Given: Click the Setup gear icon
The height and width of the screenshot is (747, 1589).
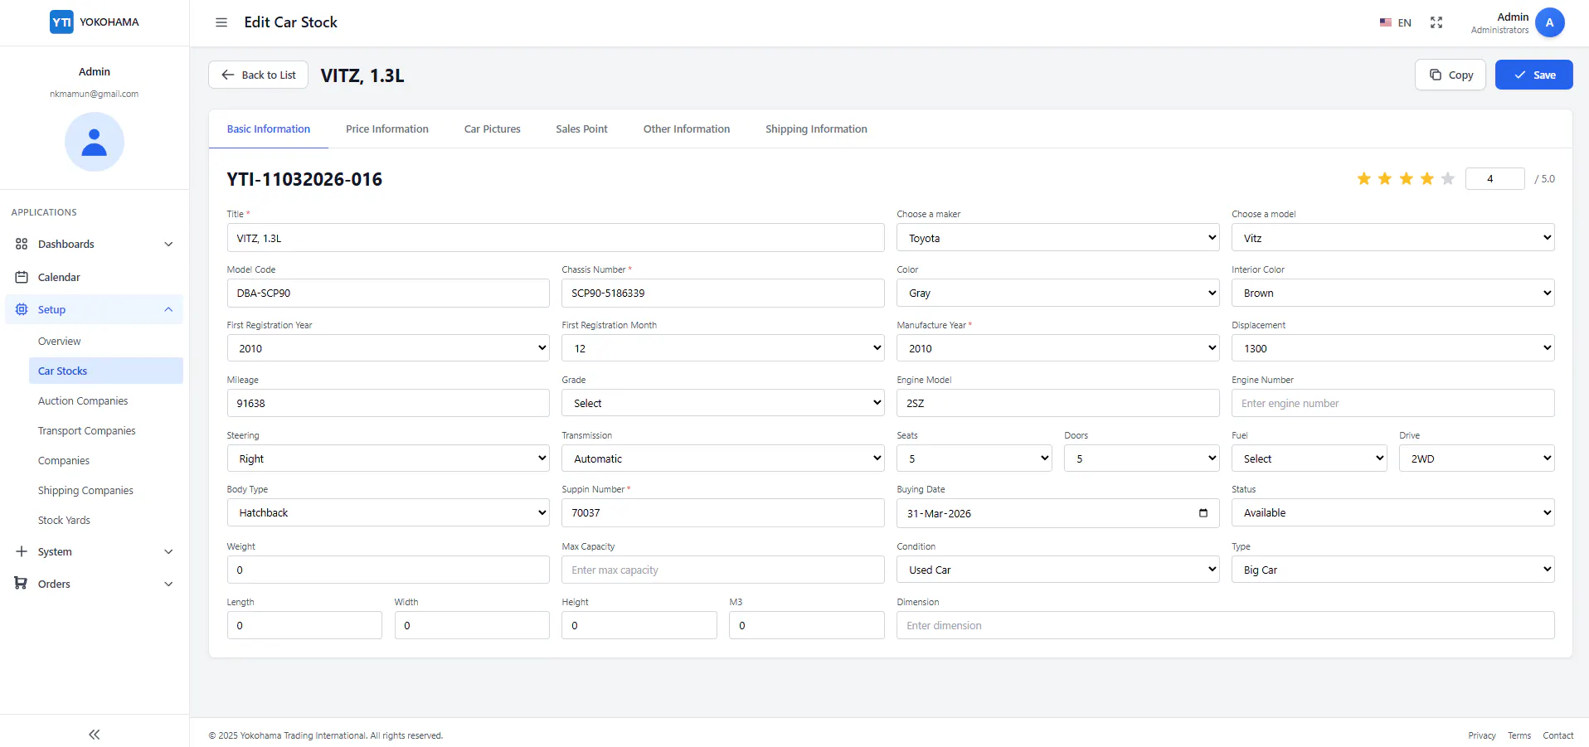Looking at the screenshot, I should 22,309.
